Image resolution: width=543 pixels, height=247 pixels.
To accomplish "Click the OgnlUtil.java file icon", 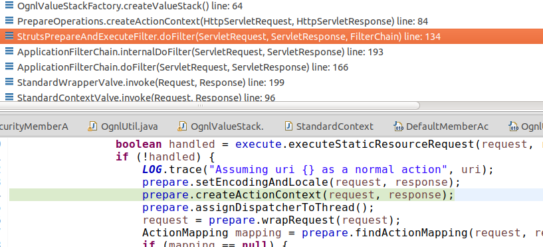I will click(x=92, y=126).
